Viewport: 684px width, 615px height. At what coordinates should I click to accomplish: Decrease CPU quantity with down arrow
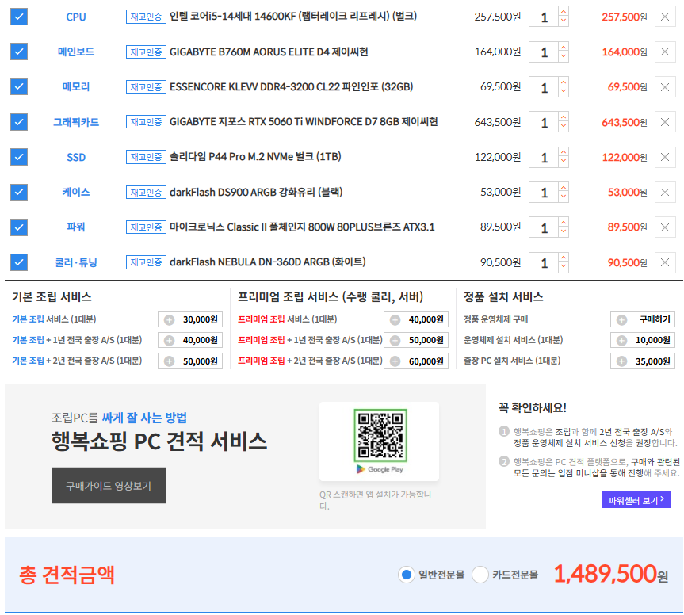564,22
